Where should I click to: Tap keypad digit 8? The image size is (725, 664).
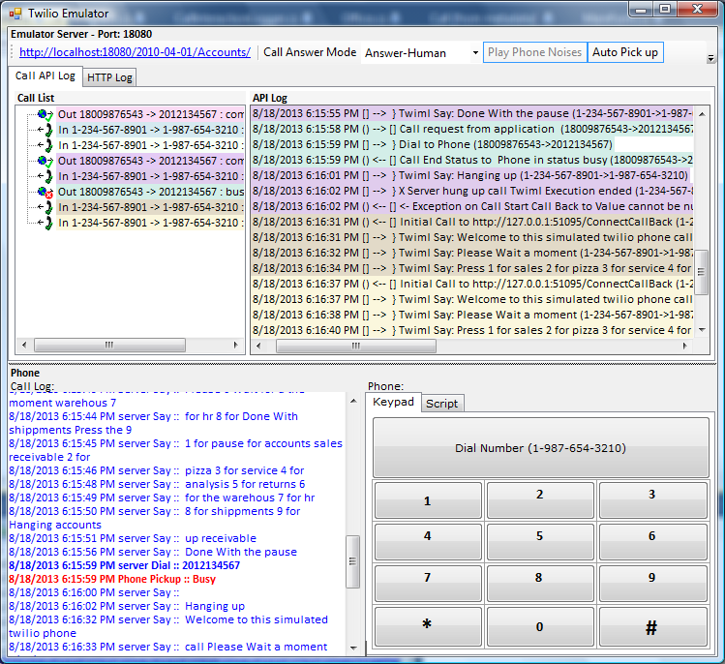click(x=540, y=583)
